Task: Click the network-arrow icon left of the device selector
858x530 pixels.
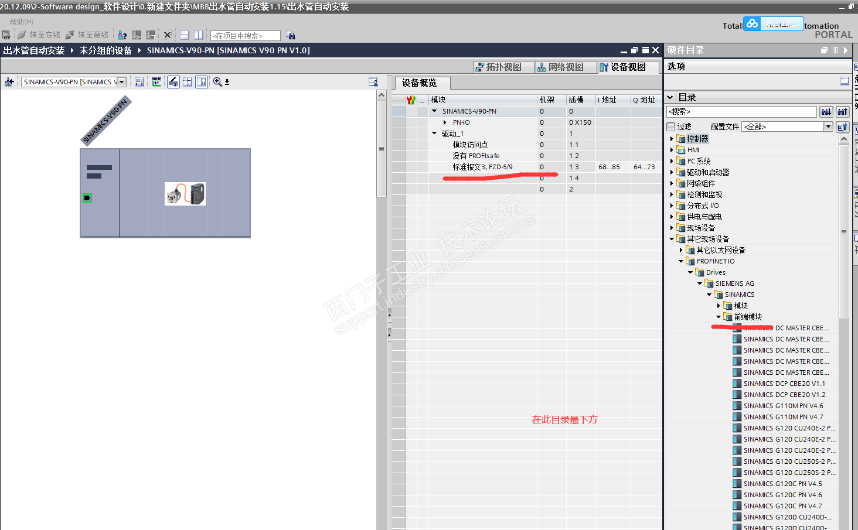Action: tap(9, 82)
